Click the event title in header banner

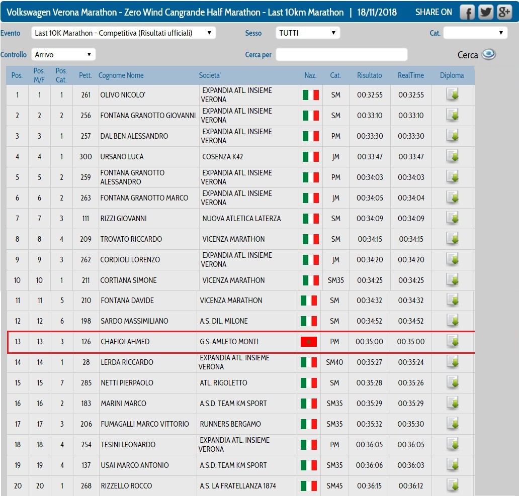pyautogui.click(x=175, y=13)
